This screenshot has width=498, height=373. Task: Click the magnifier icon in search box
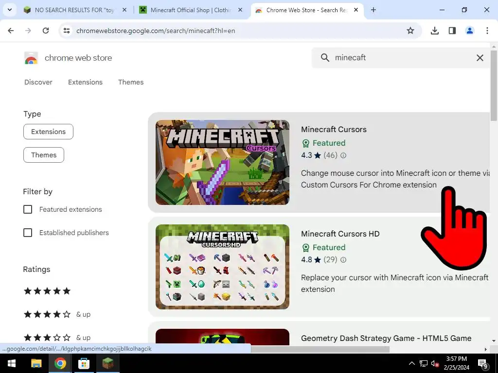[x=325, y=58]
